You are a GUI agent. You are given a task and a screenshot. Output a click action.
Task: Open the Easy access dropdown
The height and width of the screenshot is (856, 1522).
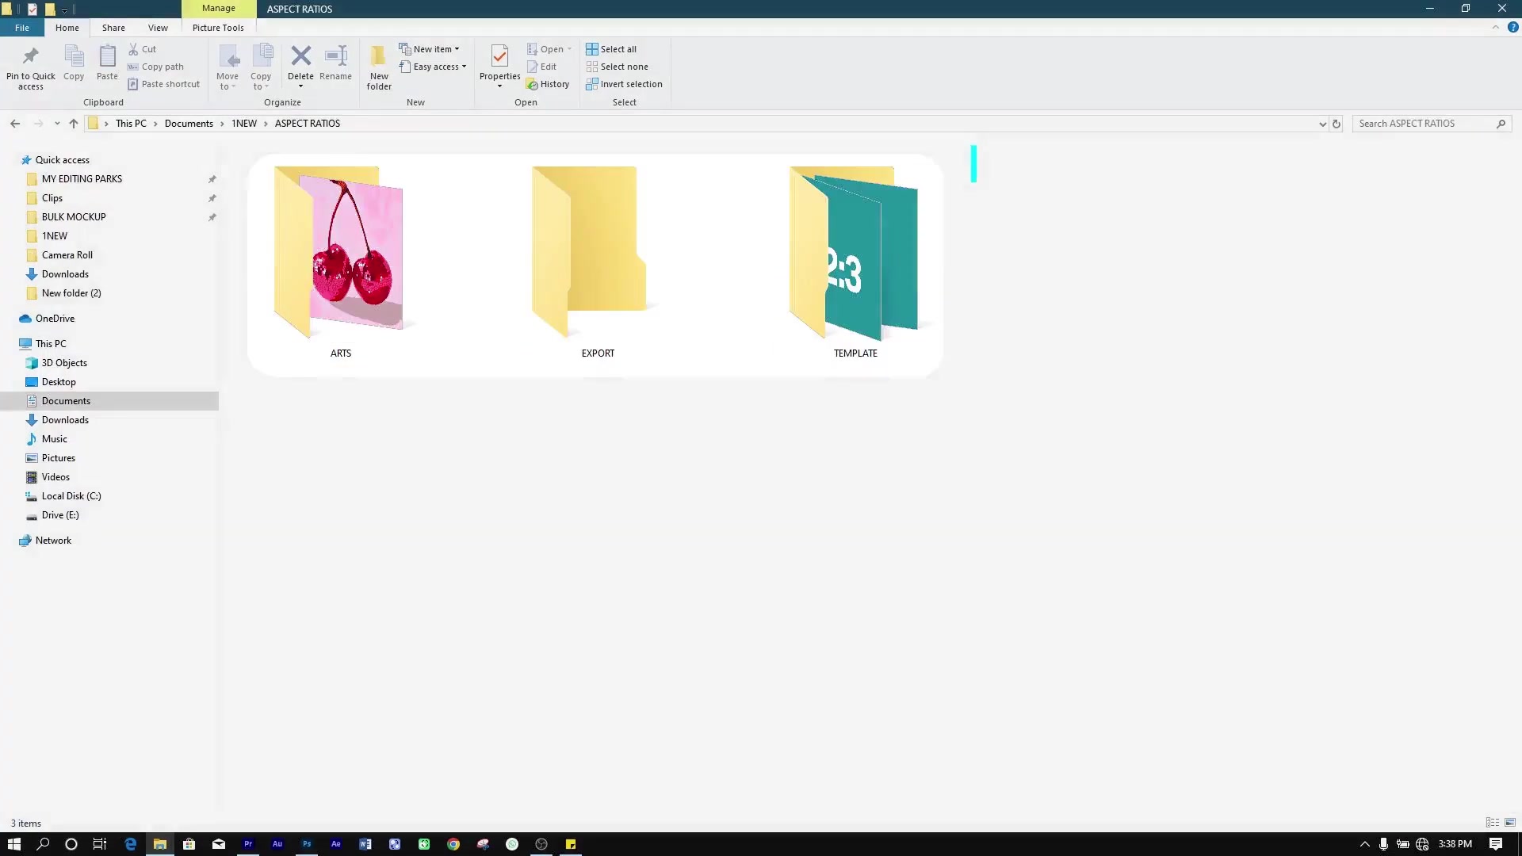462,67
